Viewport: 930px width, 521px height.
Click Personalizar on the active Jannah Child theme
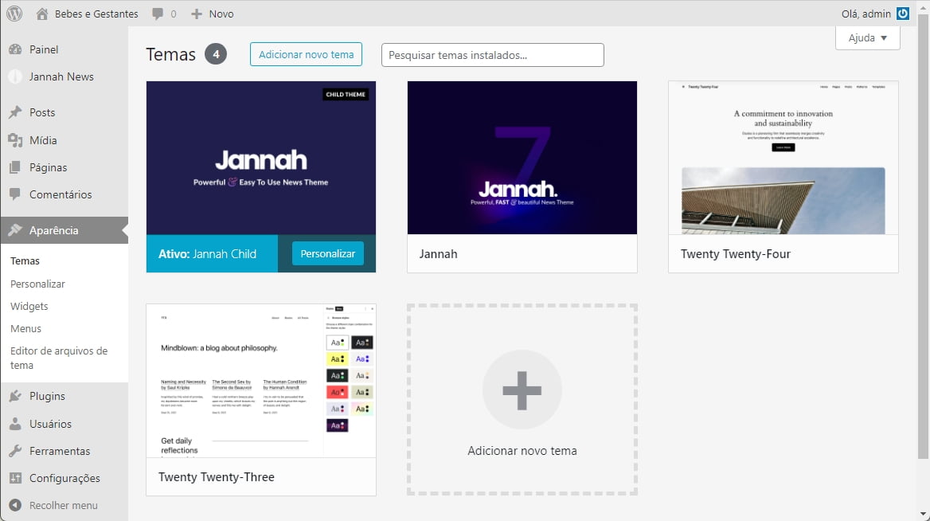[327, 253]
